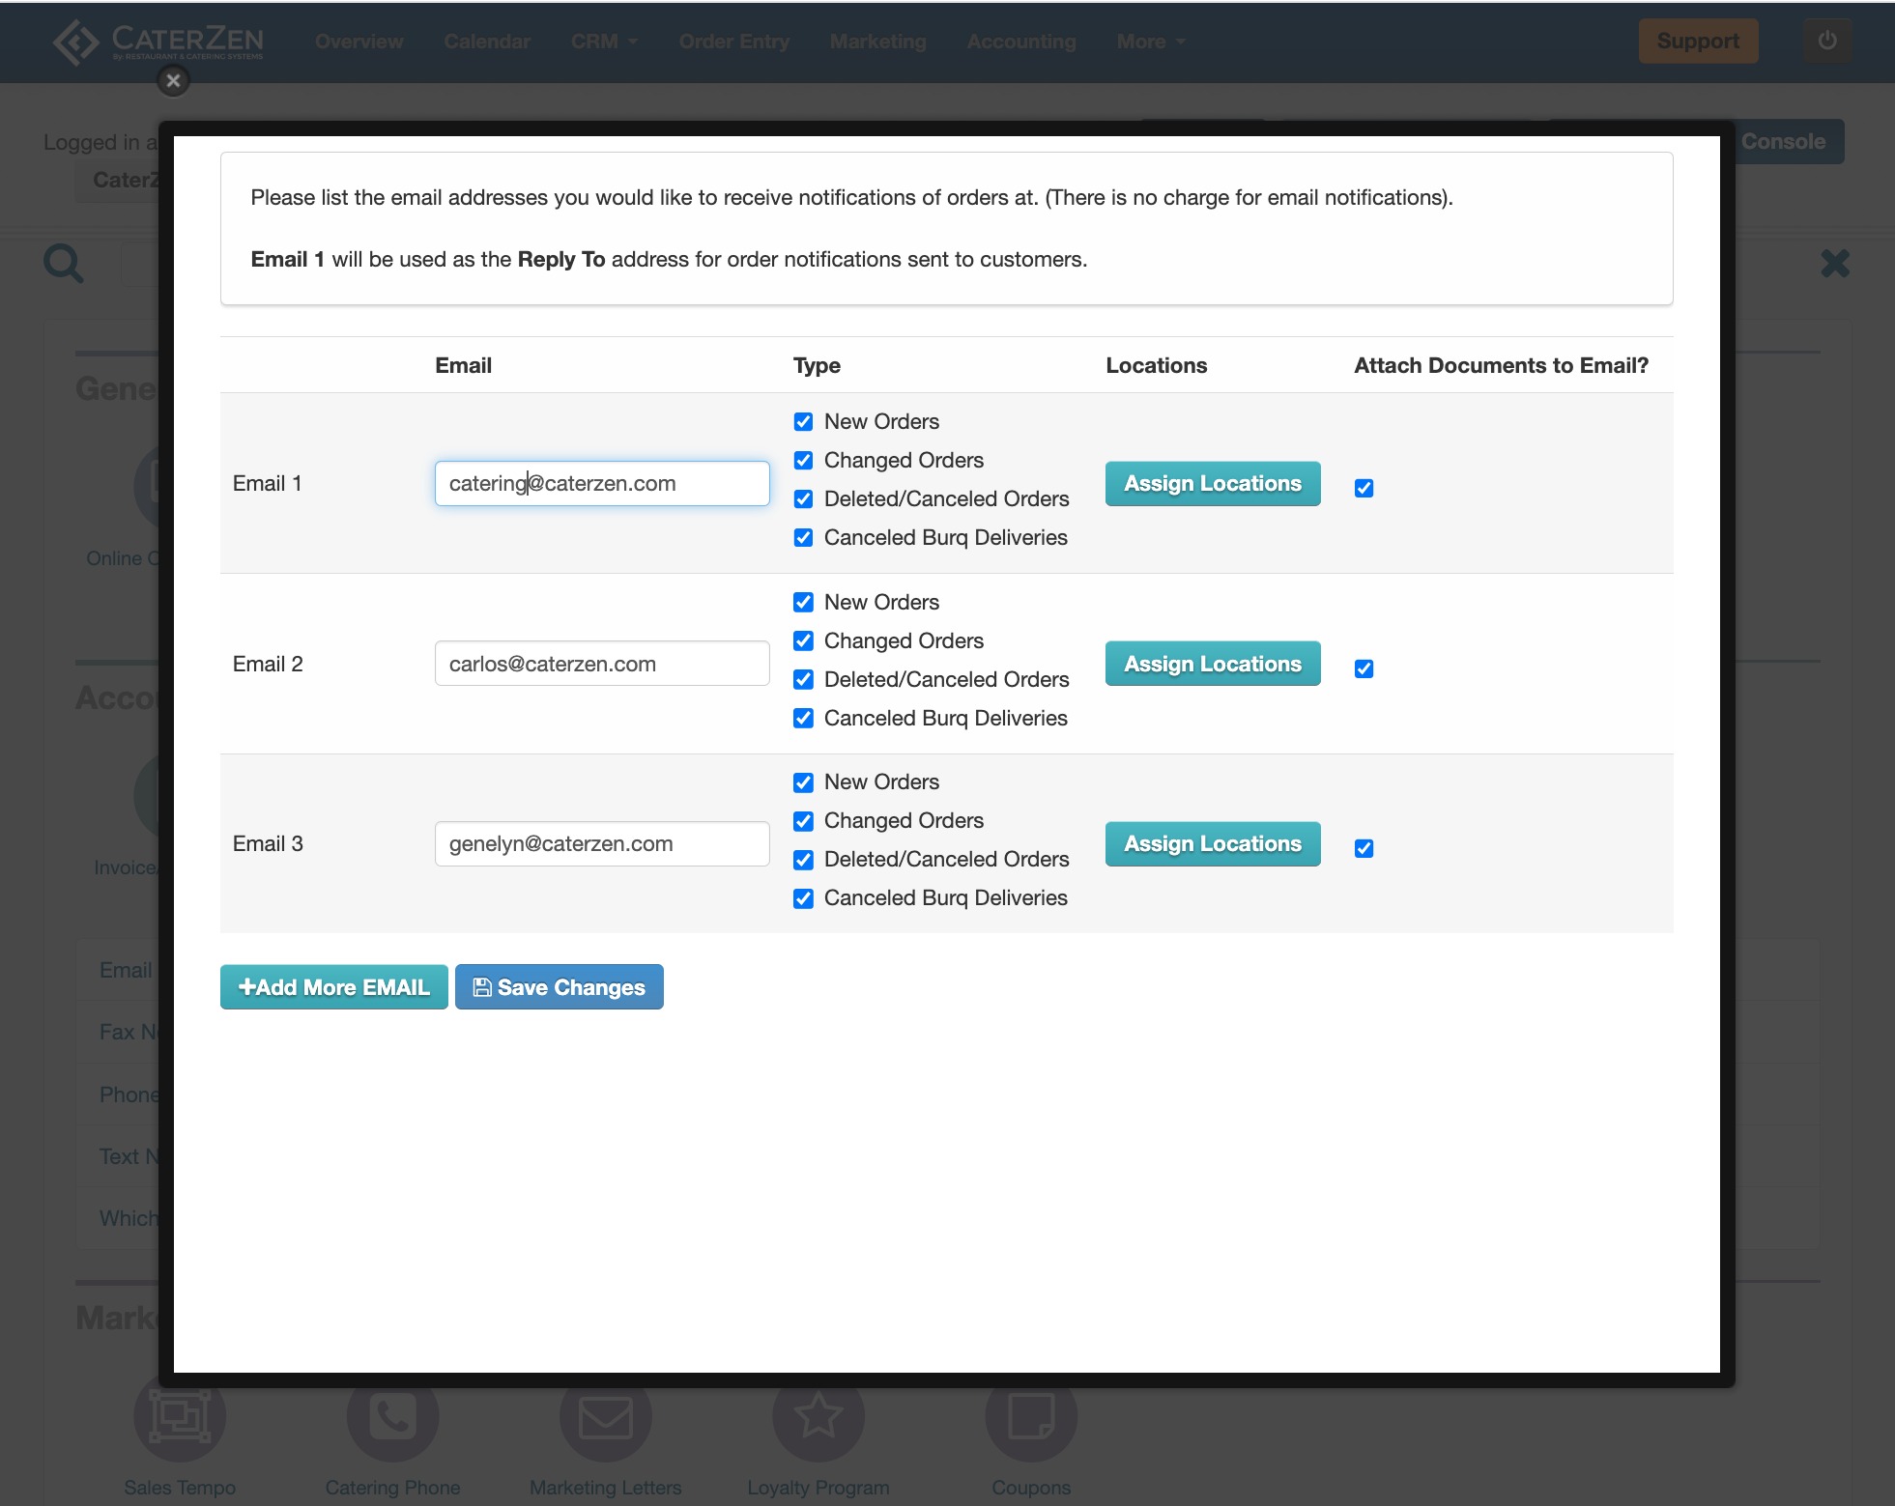Click the power logout icon
The height and width of the screenshot is (1506, 1895).
click(x=1826, y=42)
